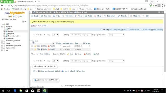Switch to the Cấu trúc tab

tap(46, 16)
